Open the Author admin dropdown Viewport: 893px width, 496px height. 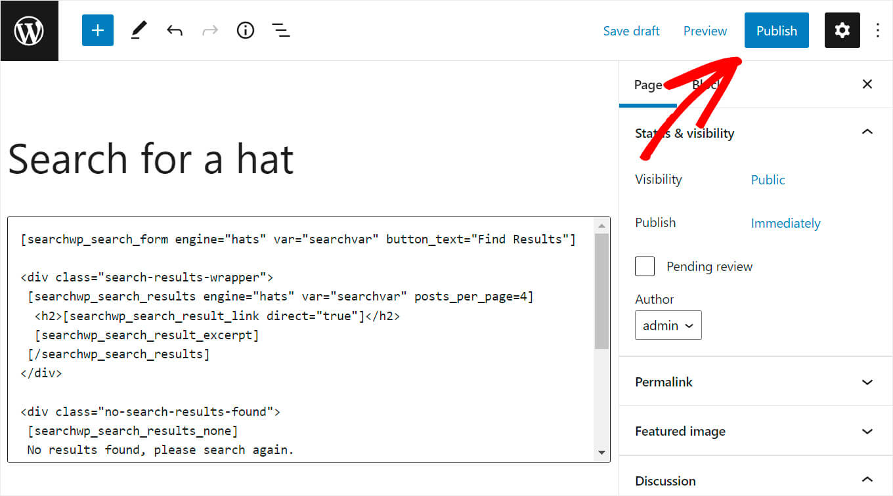point(668,325)
